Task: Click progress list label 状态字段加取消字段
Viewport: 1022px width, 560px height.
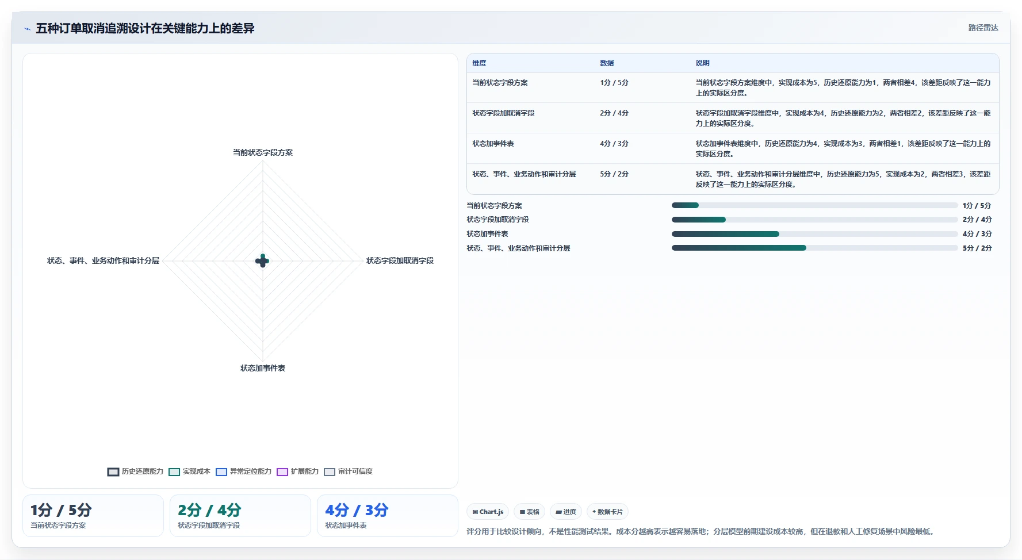Action: click(497, 220)
